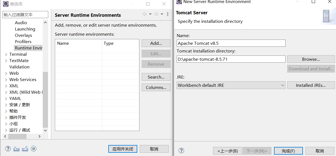336x156 pixels.
Task: Click 取消 in Preferences window
Action: (x=154, y=149)
